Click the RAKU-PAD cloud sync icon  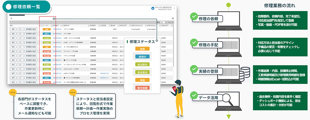152,9
